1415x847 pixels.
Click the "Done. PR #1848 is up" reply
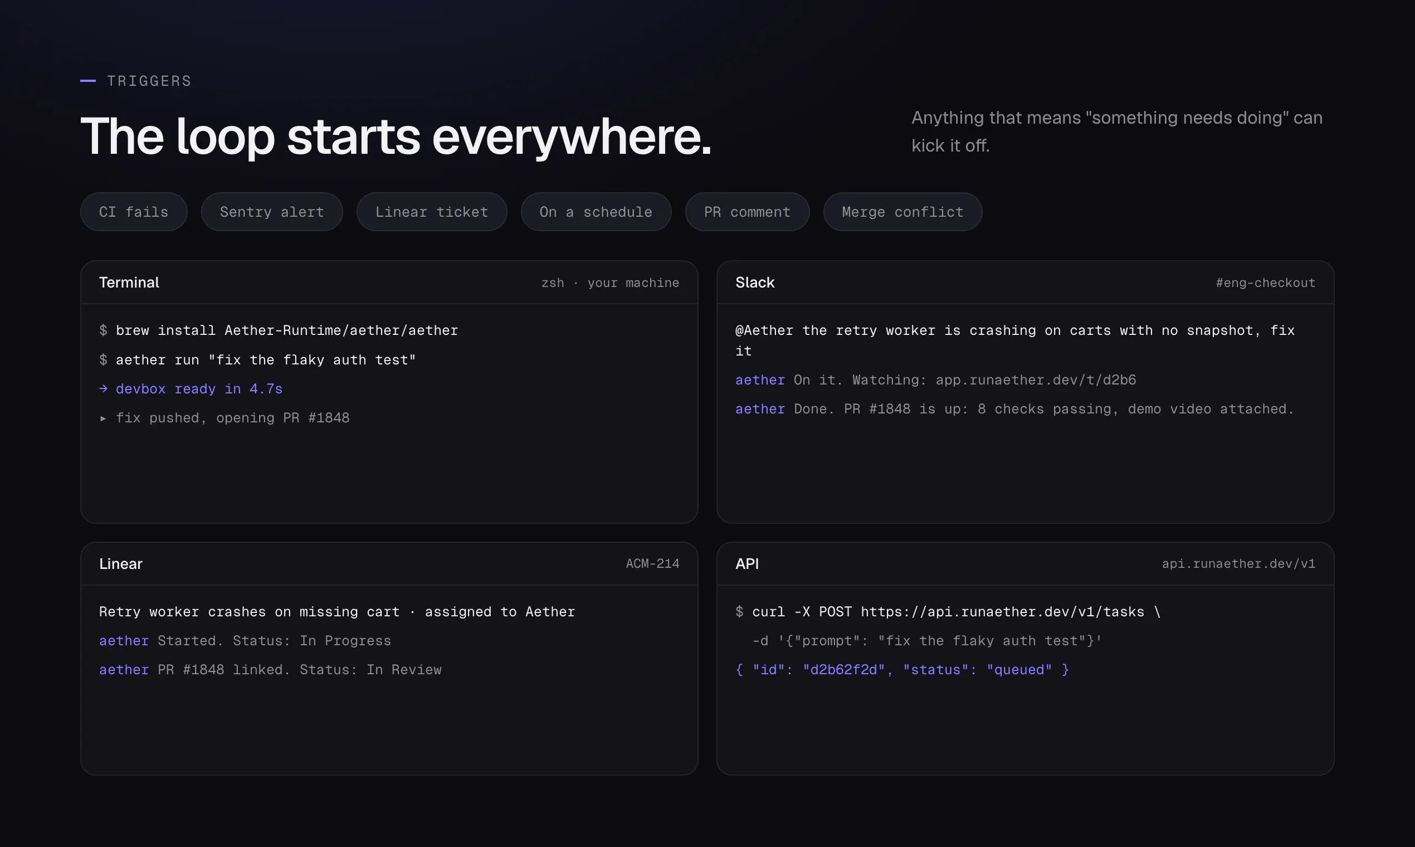(x=1014, y=409)
